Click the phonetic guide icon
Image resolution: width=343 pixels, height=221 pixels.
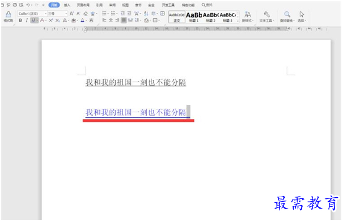[x=93, y=14]
